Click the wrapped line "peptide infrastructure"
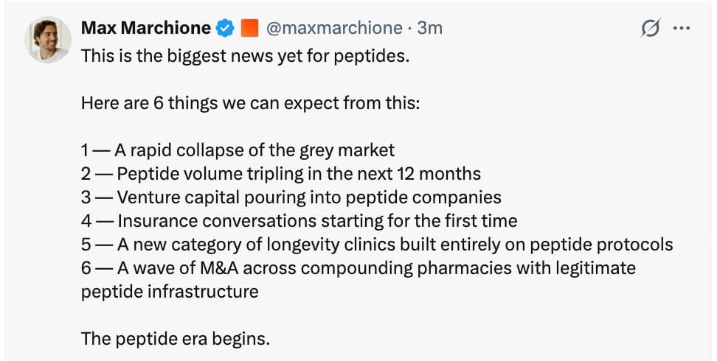This screenshot has width=717, height=361. pos(170,292)
